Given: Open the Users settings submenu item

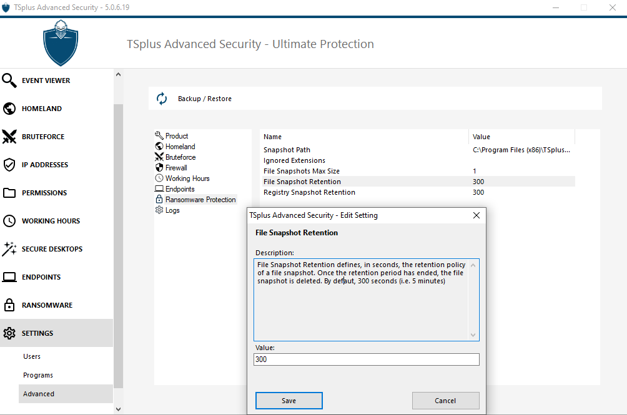Looking at the screenshot, I should [32, 356].
